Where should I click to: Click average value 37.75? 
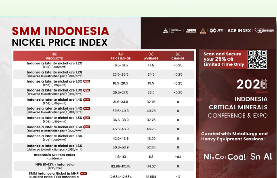(x=151, y=120)
